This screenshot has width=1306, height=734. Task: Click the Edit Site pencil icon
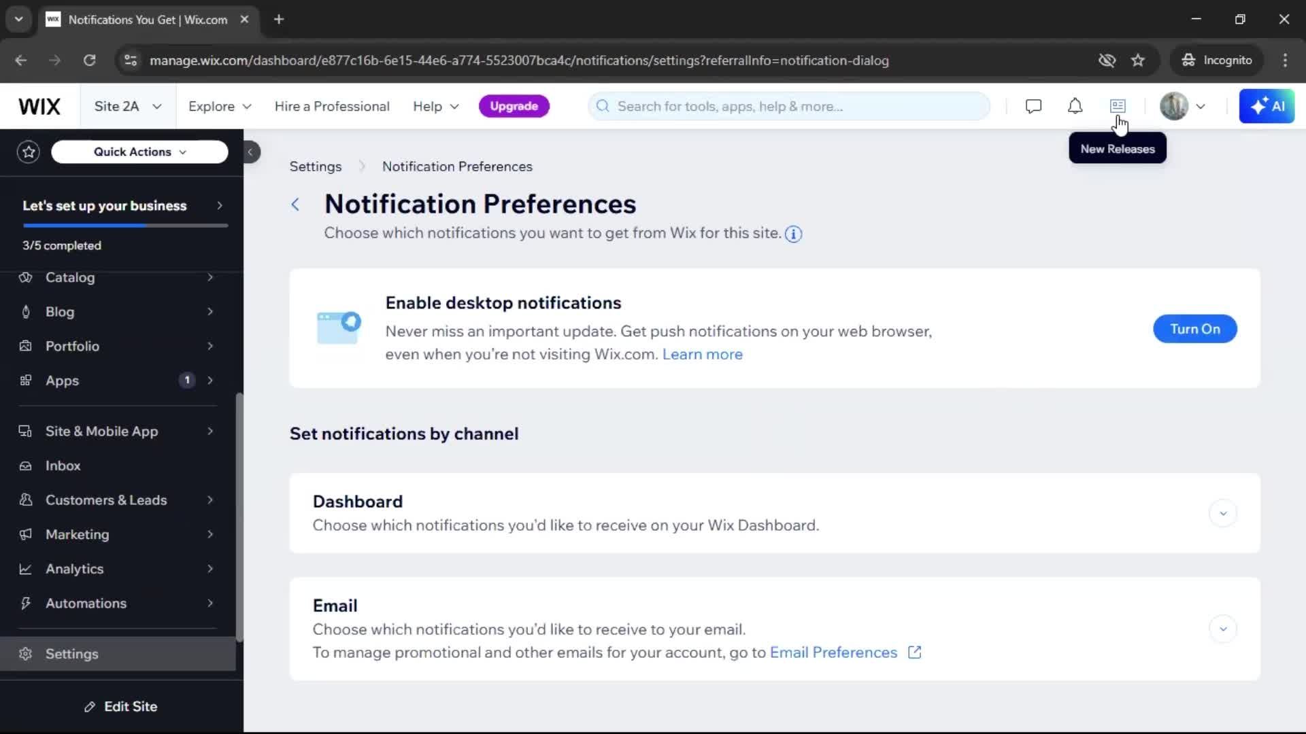coord(90,707)
